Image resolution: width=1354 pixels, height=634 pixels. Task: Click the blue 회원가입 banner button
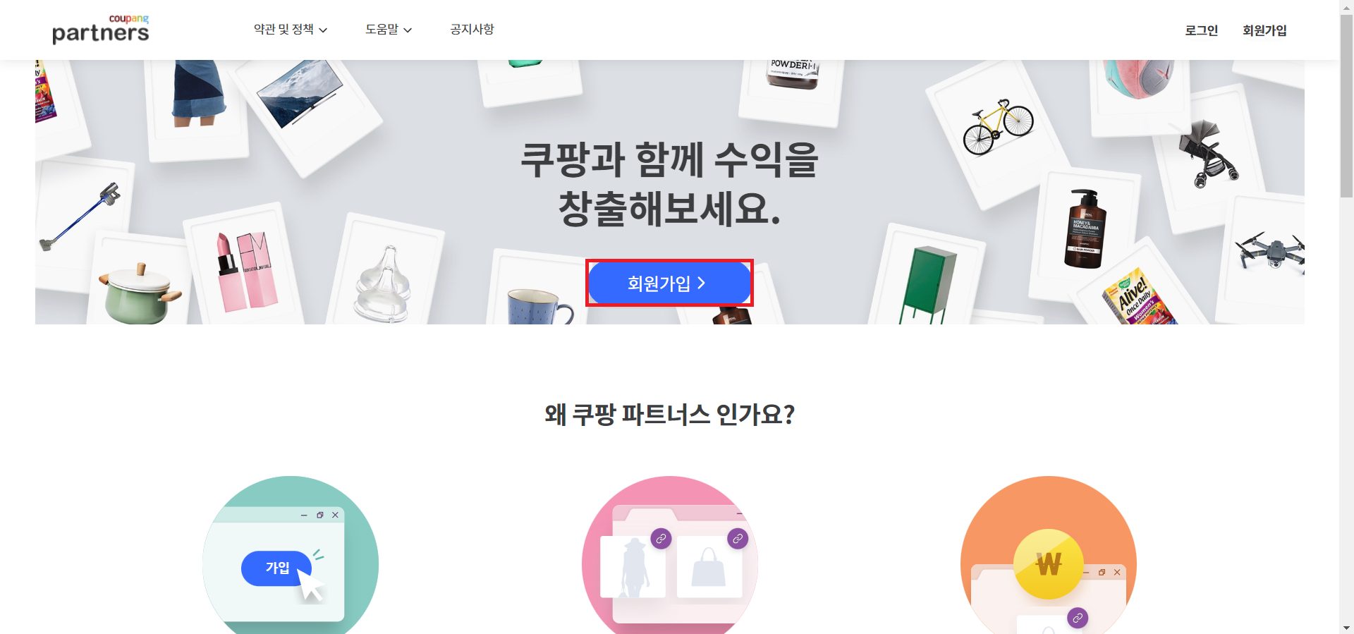pos(669,283)
